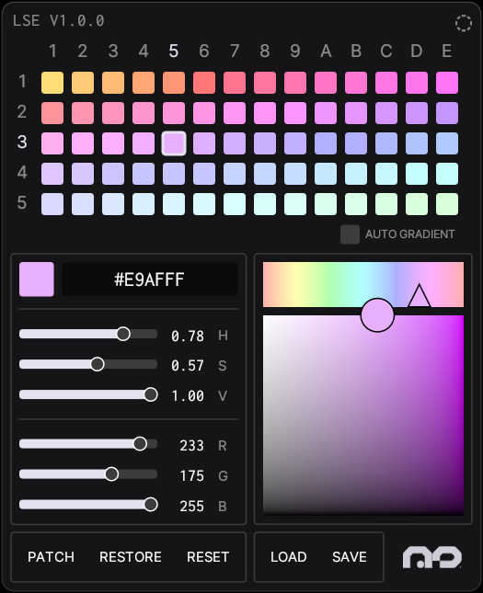Click the G green slider track
The image size is (483, 593).
[x=88, y=474]
